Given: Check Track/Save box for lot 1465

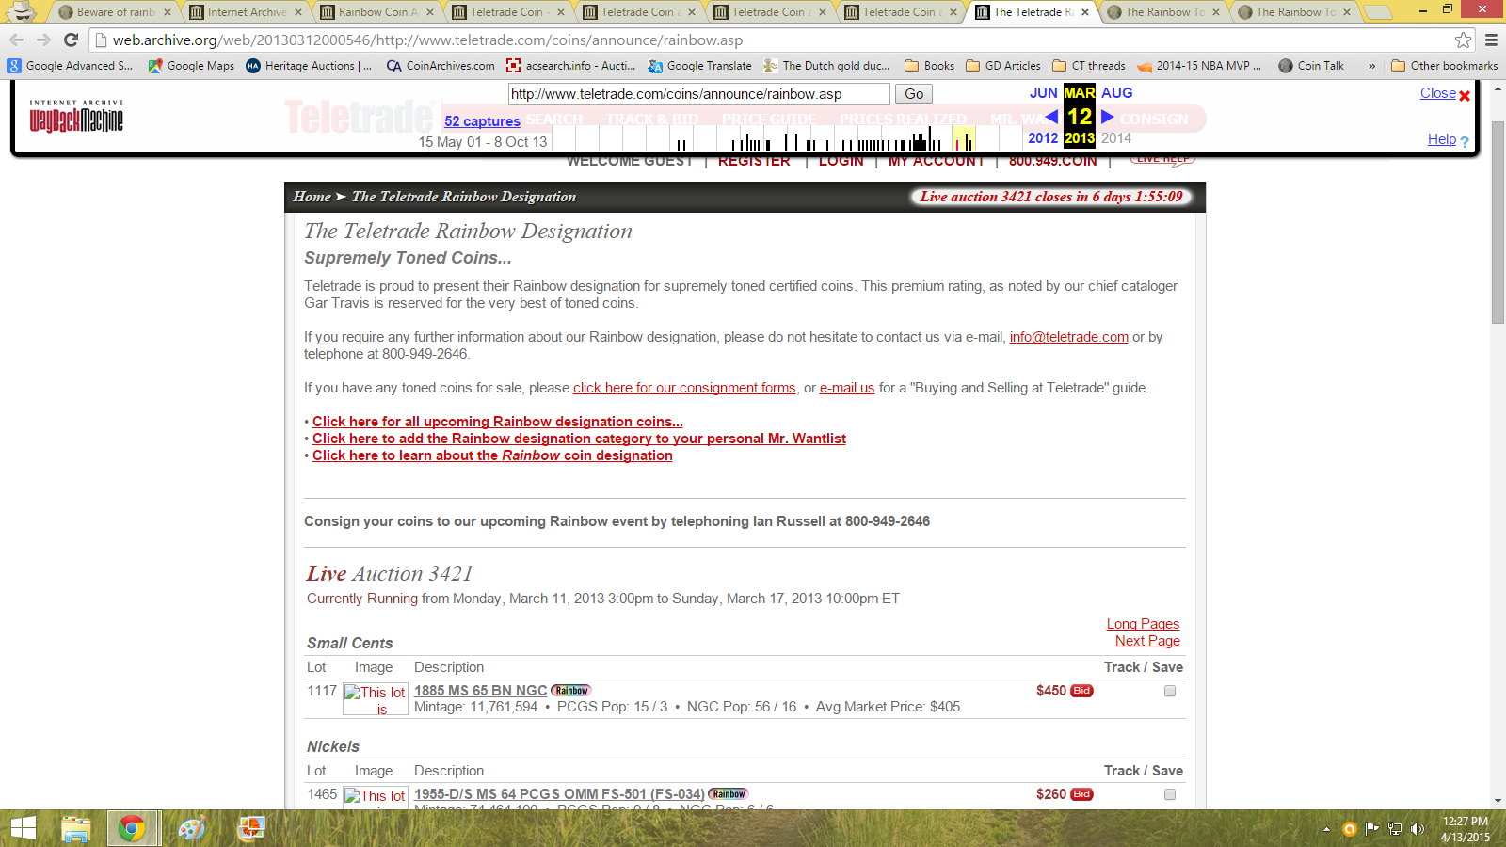Looking at the screenshot, I should [x=1170, y=794].
